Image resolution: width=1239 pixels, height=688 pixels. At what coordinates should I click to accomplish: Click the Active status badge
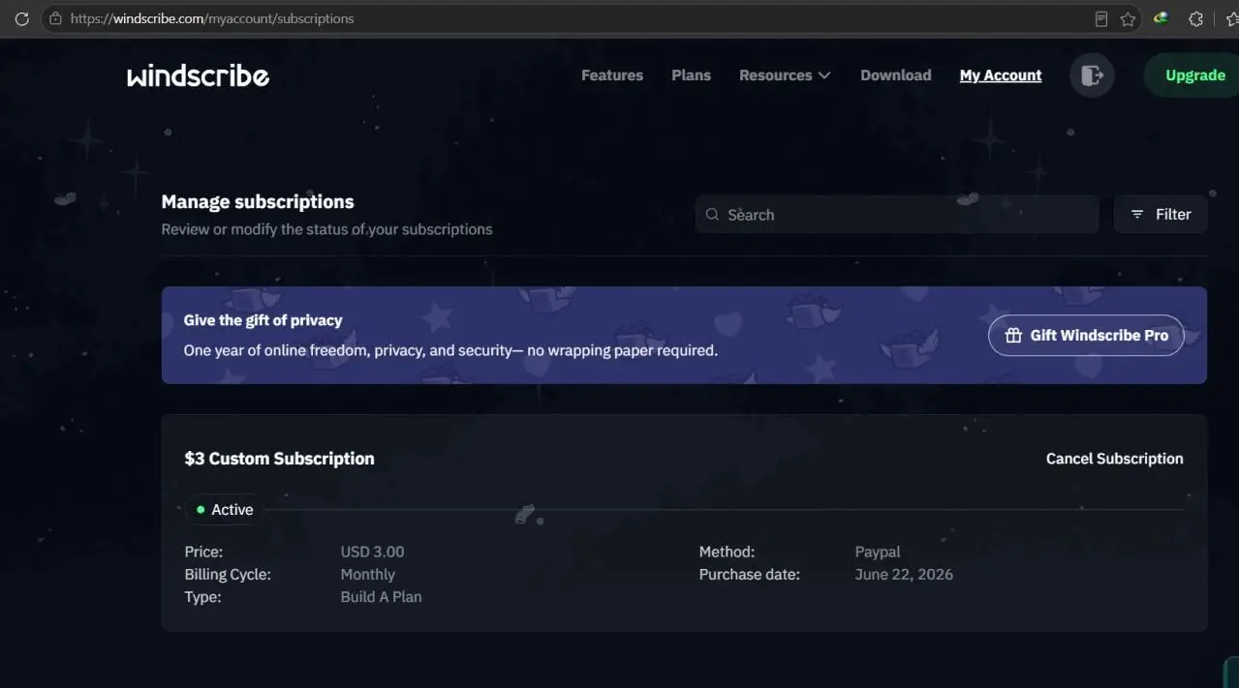[225, 509]
